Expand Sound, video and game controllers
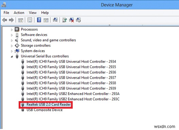The height and width of the screenshot is (130, 179). (12, 40)
